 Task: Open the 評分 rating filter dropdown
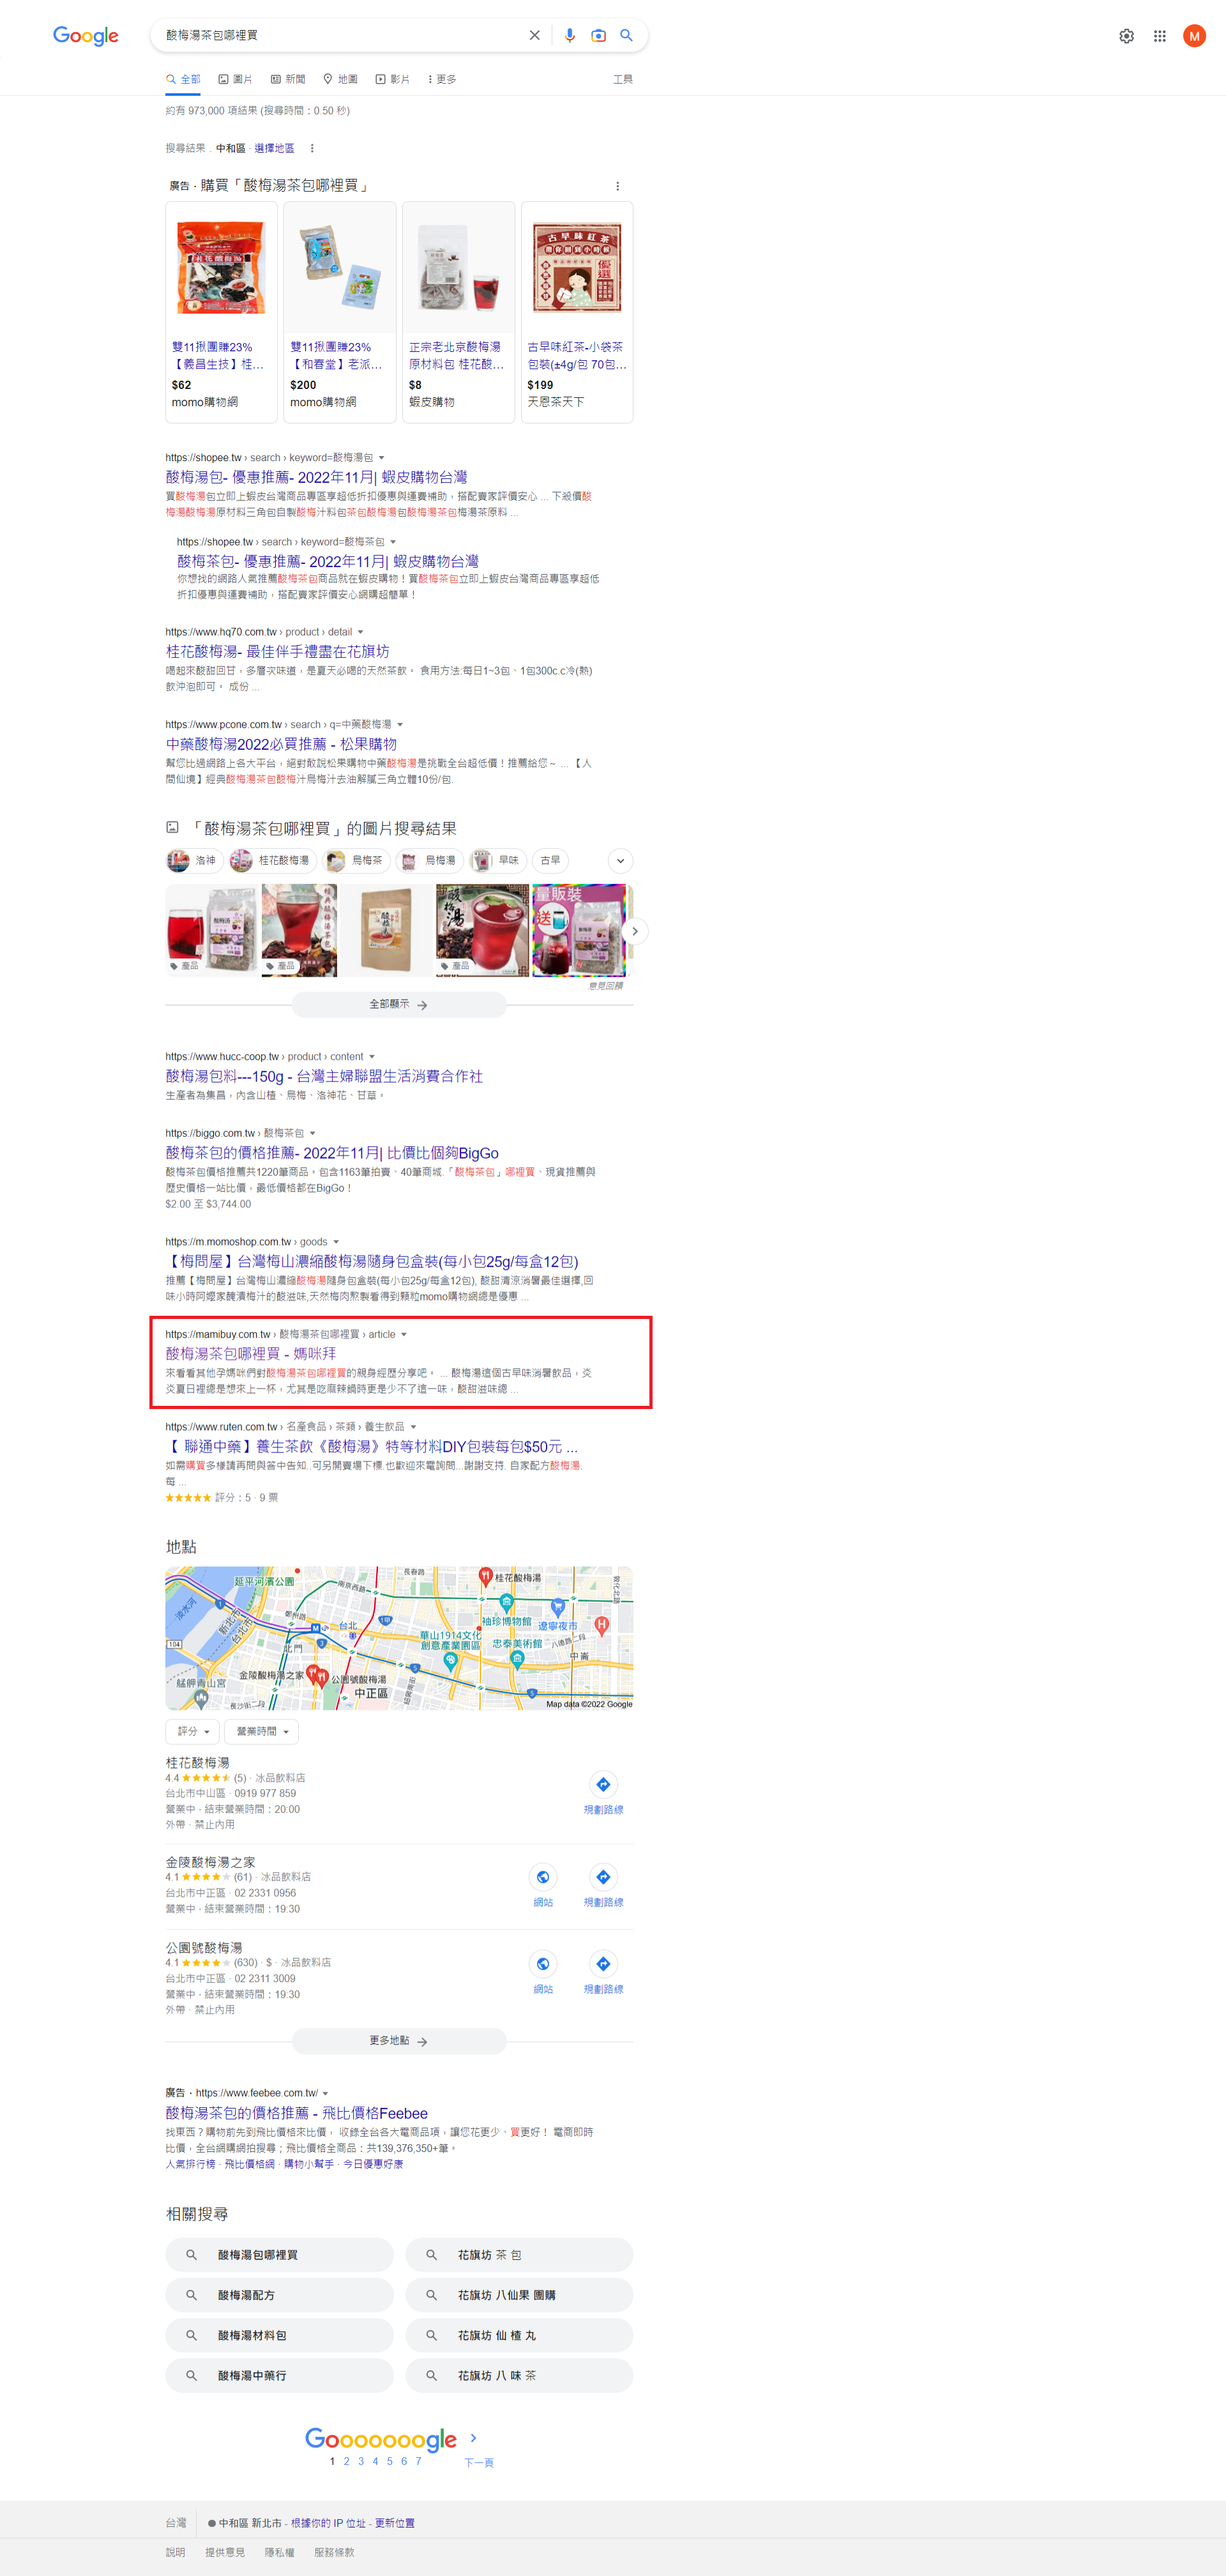click(x=193, y=1731)
